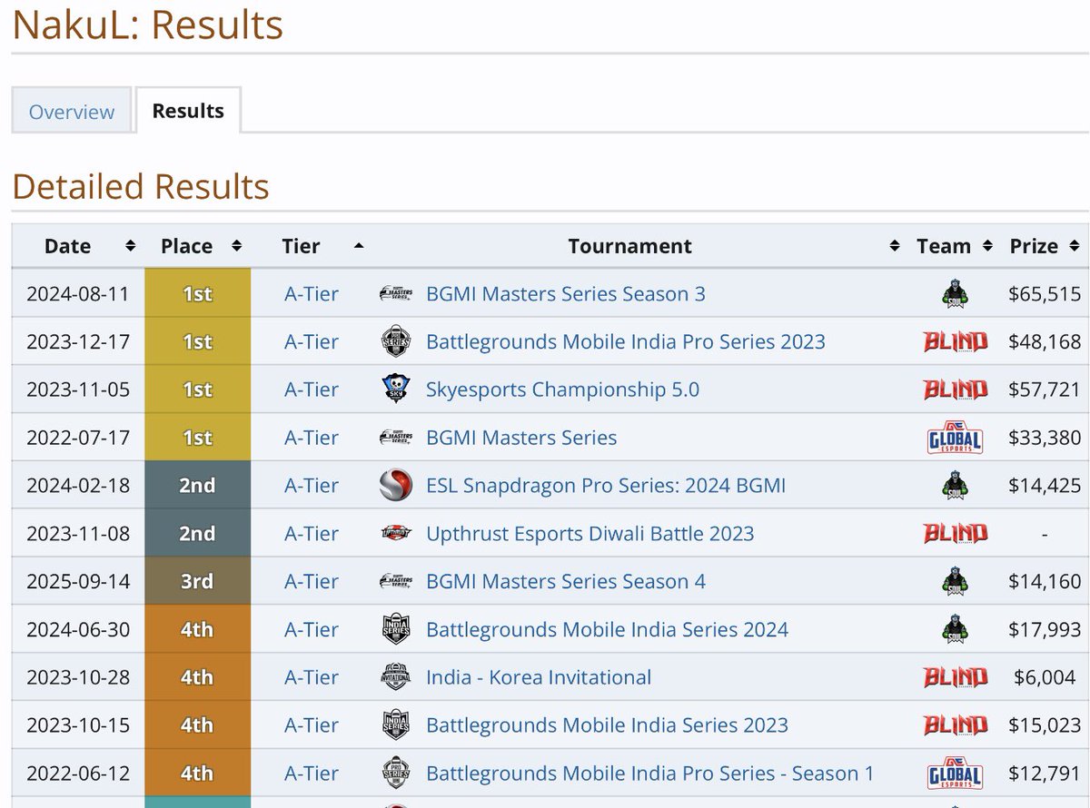Screen dimensions: 1090x808
Task: Open the Global Esports logo in the 2022-07-17 row
Action: pyautogui.click(x=955, y=438)
